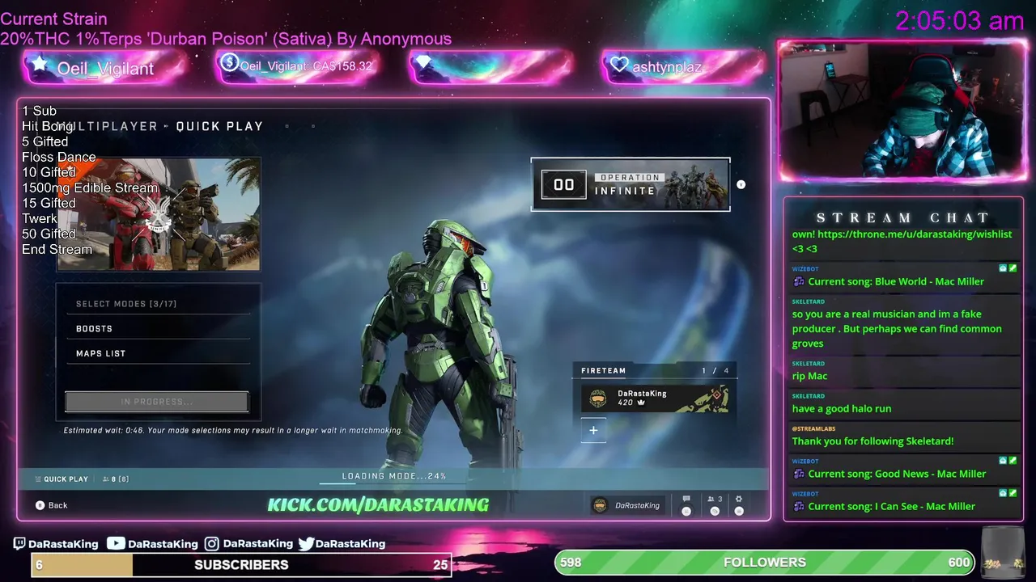Click the 2:05:03 am clock text
1036x582 pixels.
click(x=960, y=21)
